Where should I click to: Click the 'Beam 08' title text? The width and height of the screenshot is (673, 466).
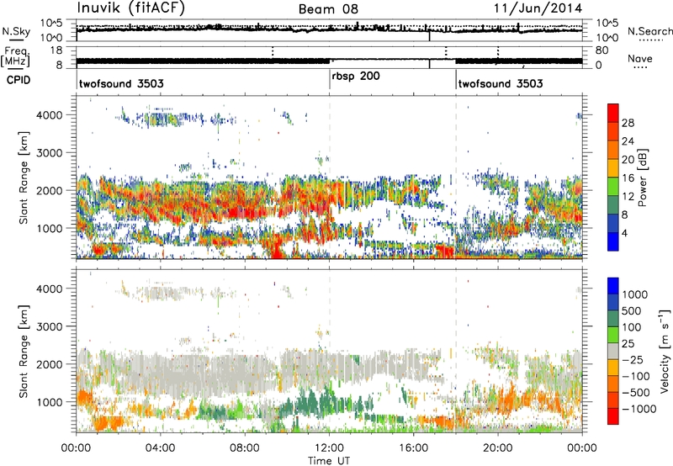pyautogui.click(x=328, y=9)
